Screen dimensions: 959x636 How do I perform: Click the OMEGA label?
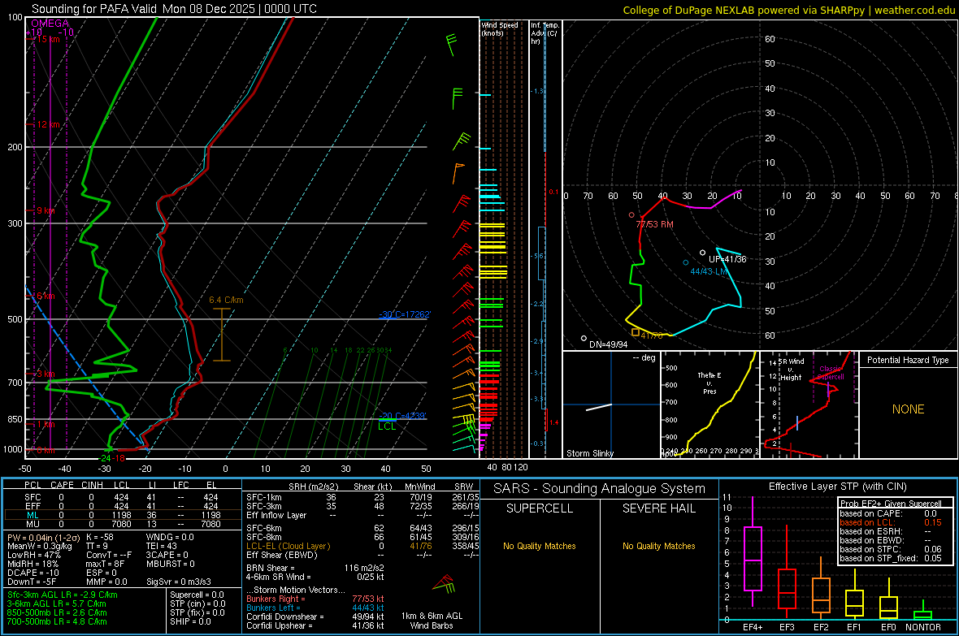[50, 24]
